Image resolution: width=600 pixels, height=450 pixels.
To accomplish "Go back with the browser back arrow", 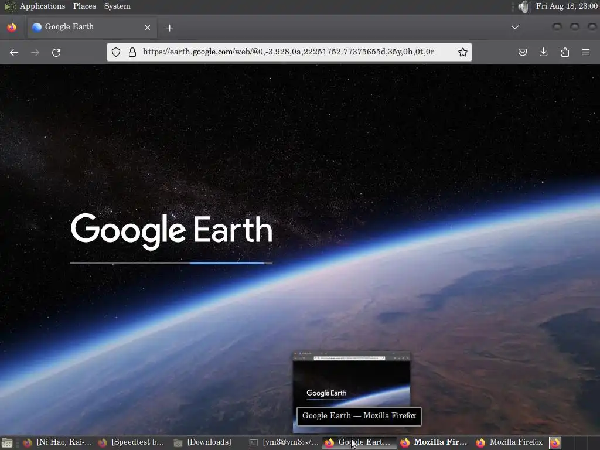I will pyautogui.click(x=14, y=52).
